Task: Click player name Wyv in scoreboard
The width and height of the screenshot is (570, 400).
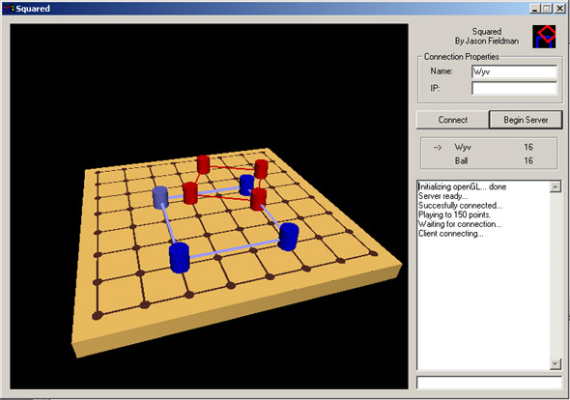Action: point(463,147)
